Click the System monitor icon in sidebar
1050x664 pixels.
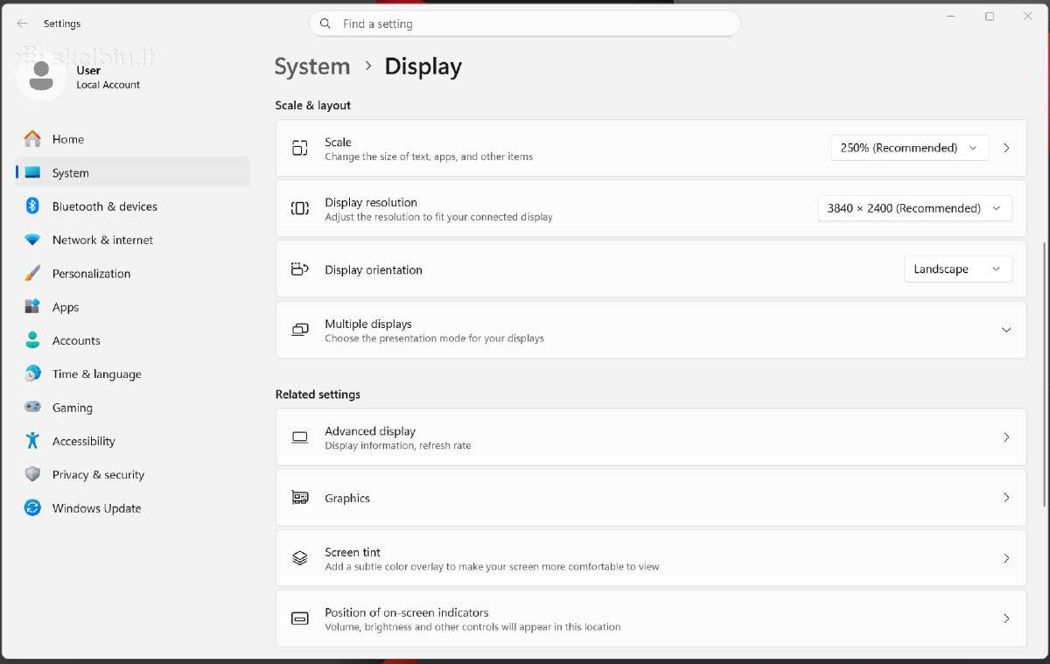[x=32, y=172]
